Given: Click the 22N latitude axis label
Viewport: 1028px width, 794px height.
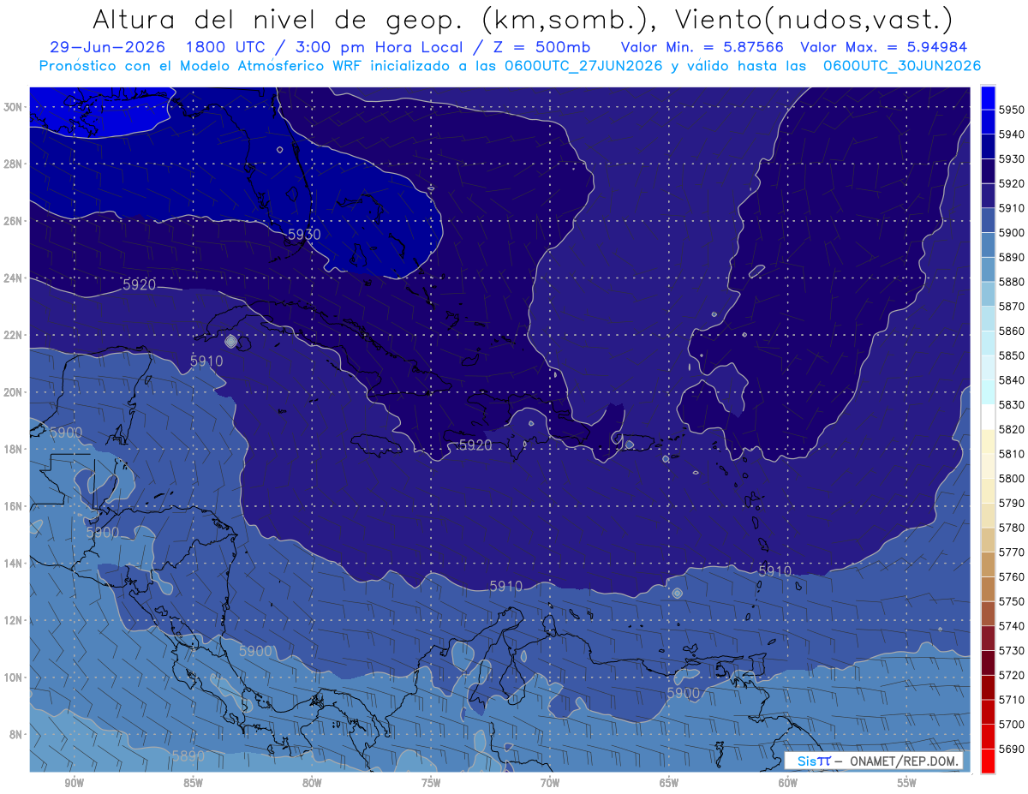Looking at the screenshot, I should (12, 335).
